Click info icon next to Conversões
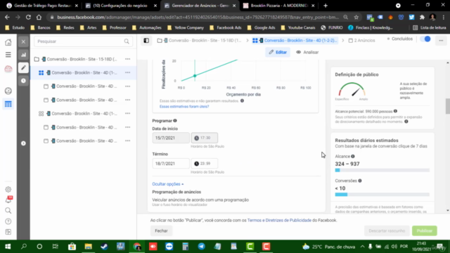 click(x=360, y=181)
